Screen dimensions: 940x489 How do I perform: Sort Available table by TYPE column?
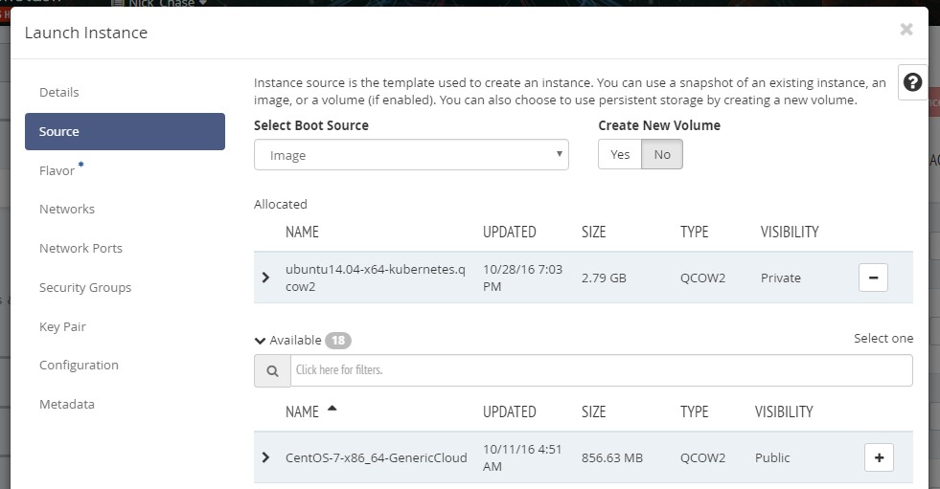click(x=694, y=411)
